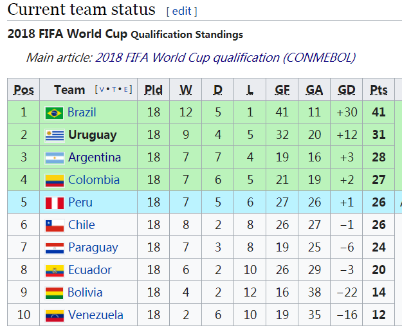Click the Pts column header
This screenshot has width=402, height=330.
coord(379,90)
